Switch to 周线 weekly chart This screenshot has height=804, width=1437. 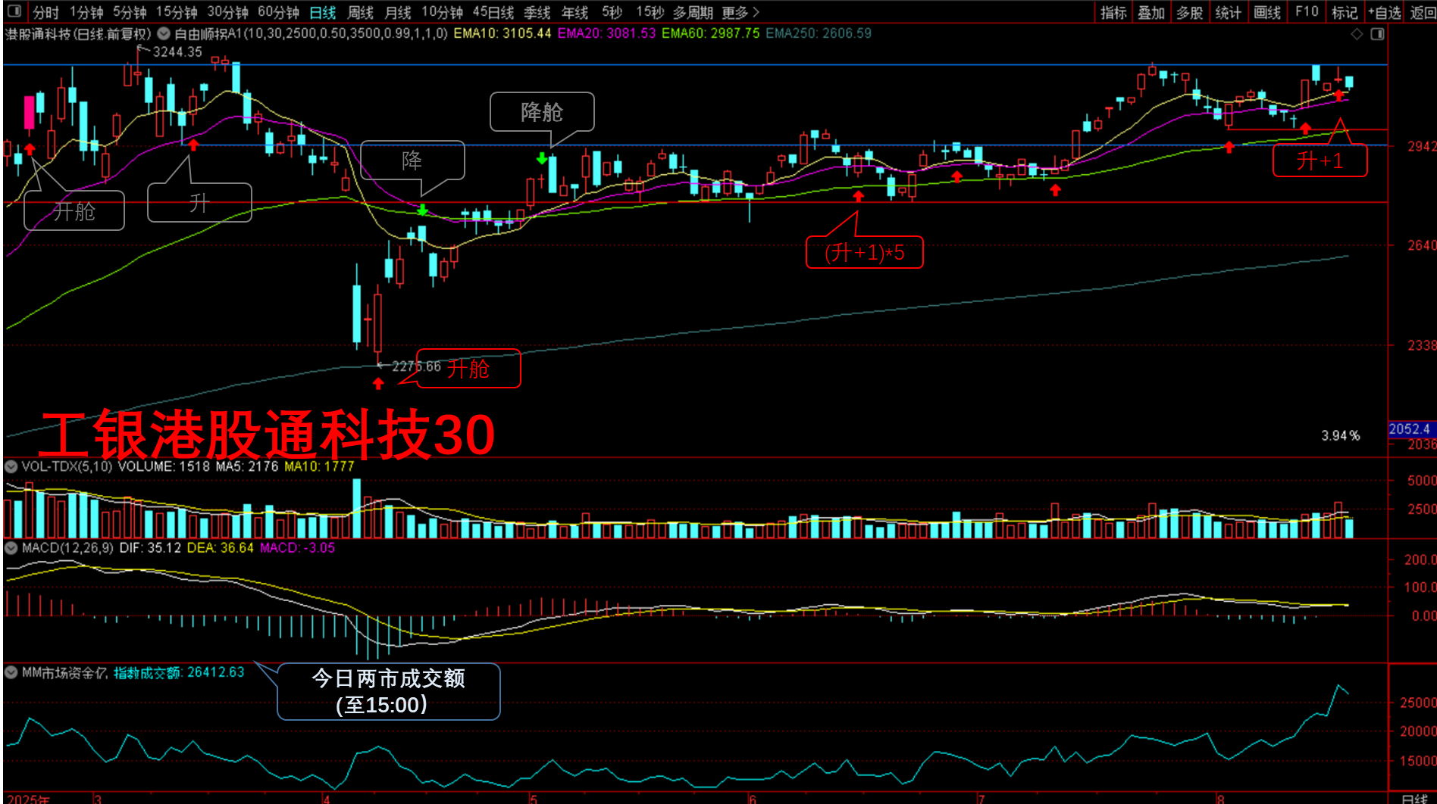tap(361, 12)
